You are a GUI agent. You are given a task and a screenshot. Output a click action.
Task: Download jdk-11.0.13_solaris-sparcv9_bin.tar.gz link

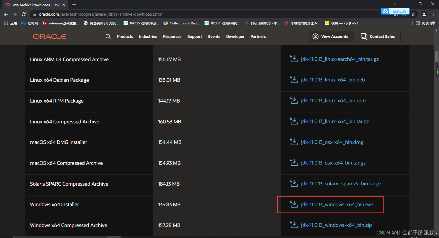(x=341, y=184)
